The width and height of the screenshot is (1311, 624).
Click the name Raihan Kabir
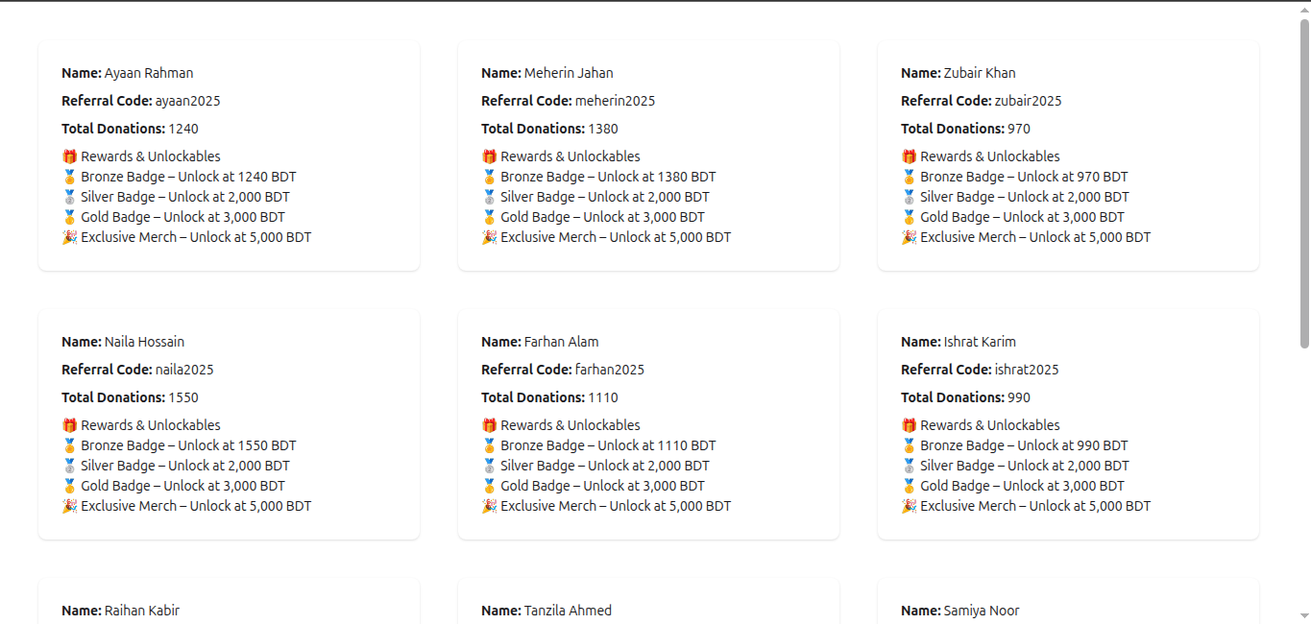pos(142,611)
